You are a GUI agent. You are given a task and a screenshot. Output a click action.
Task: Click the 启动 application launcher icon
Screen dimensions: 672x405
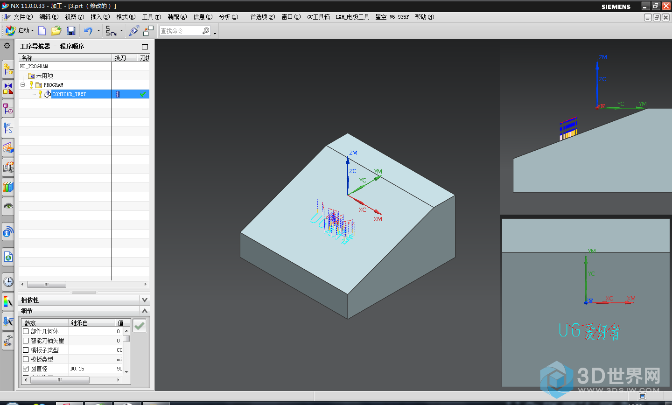point(10,31)
